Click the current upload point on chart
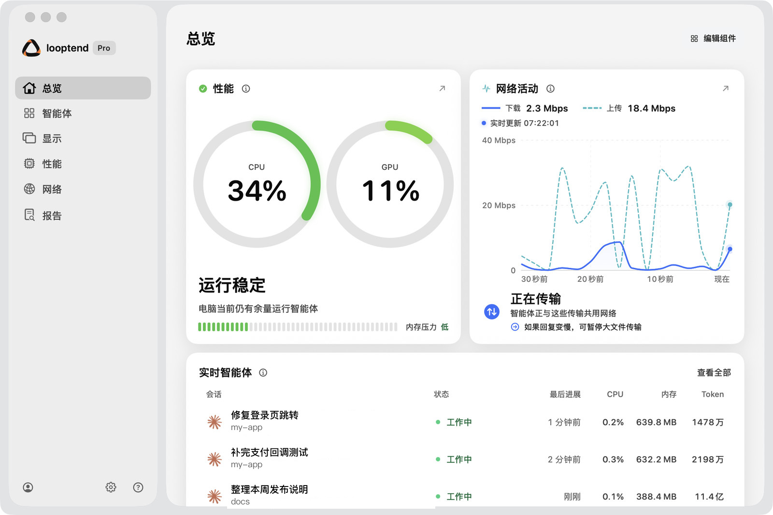Screen dimensions: 773x515 (x=730, y=205)
